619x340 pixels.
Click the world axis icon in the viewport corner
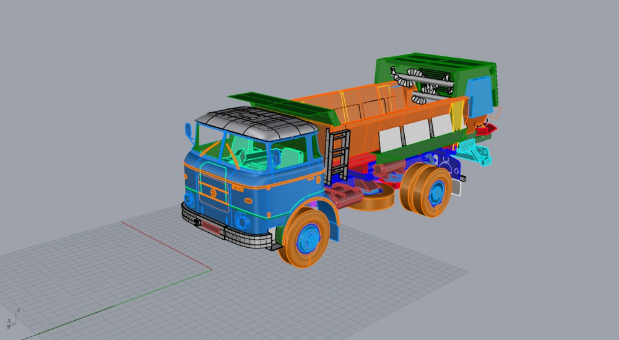coord(12,319)
